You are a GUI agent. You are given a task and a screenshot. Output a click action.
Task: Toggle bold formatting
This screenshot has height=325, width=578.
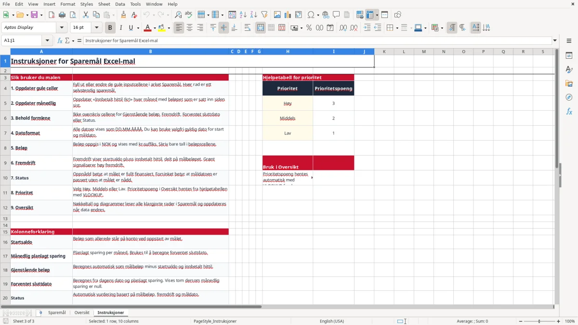110,28
